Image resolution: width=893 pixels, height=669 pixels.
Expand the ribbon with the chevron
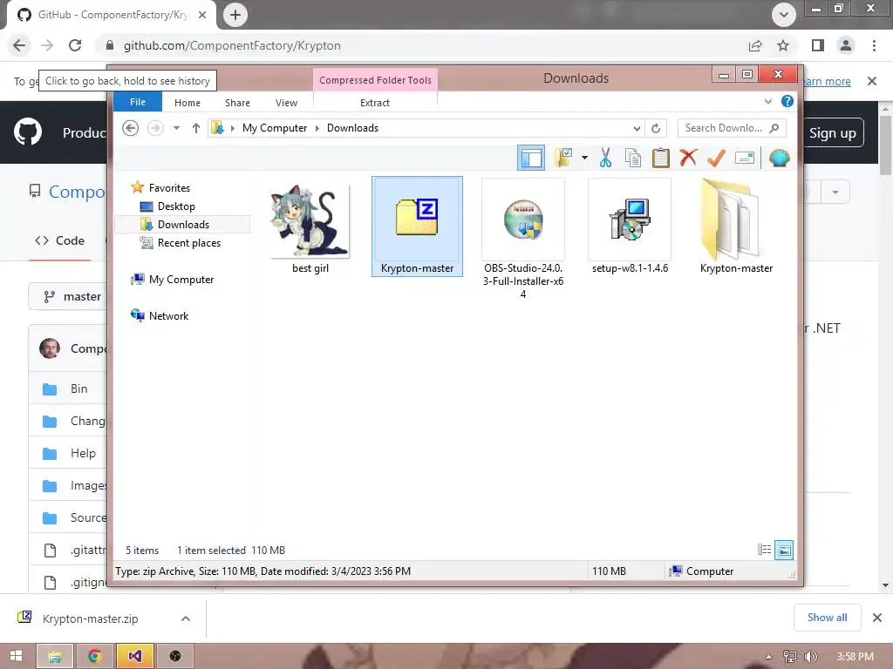point(767,102)
